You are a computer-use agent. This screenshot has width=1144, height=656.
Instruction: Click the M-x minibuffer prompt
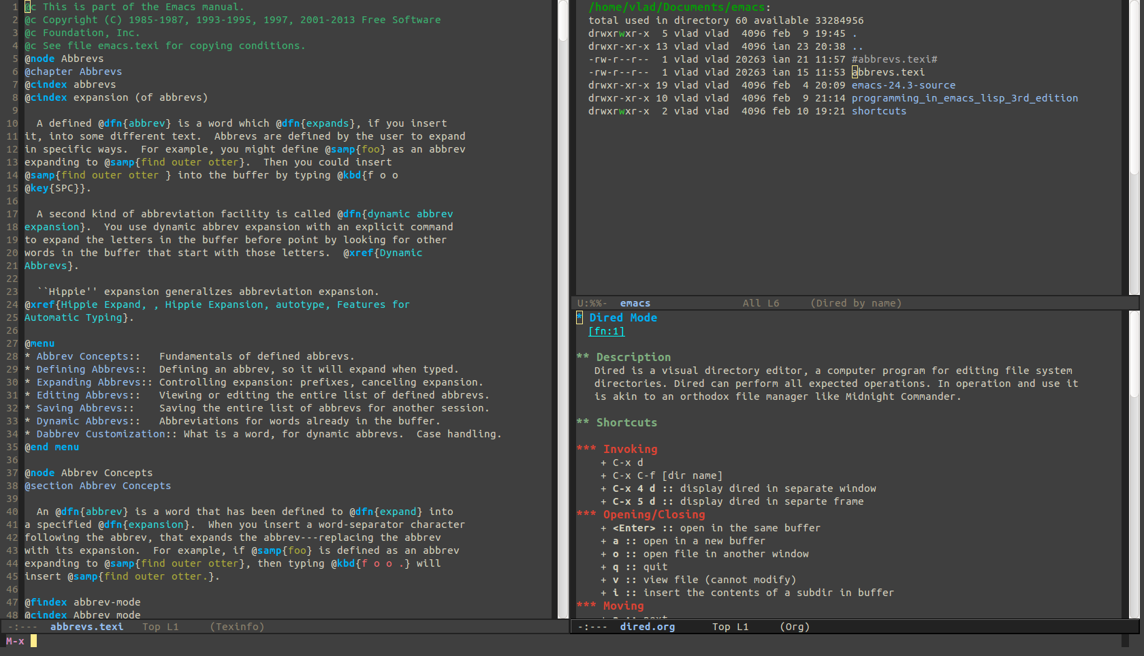pyautogui.click(x=15, y=641)
